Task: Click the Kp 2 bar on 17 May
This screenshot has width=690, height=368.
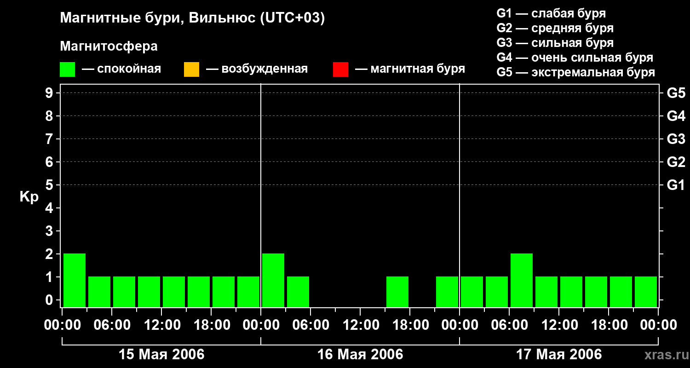Action: (x=522, y=280)
